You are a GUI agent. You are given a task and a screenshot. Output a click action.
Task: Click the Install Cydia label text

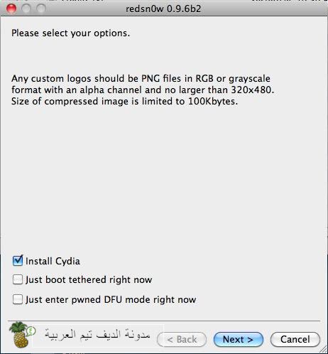pyautogui.click(x=53, y=261)
